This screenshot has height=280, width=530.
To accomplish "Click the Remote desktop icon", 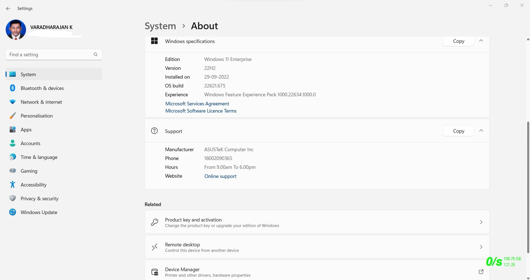I will [x=155, y=247].
